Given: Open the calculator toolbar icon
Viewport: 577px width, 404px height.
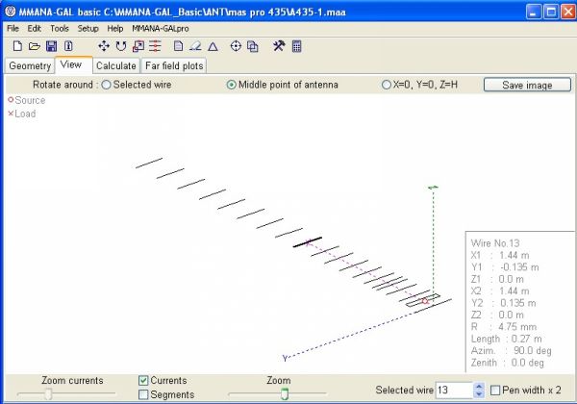Looking at the screenshot, I should tap(296, 46).
